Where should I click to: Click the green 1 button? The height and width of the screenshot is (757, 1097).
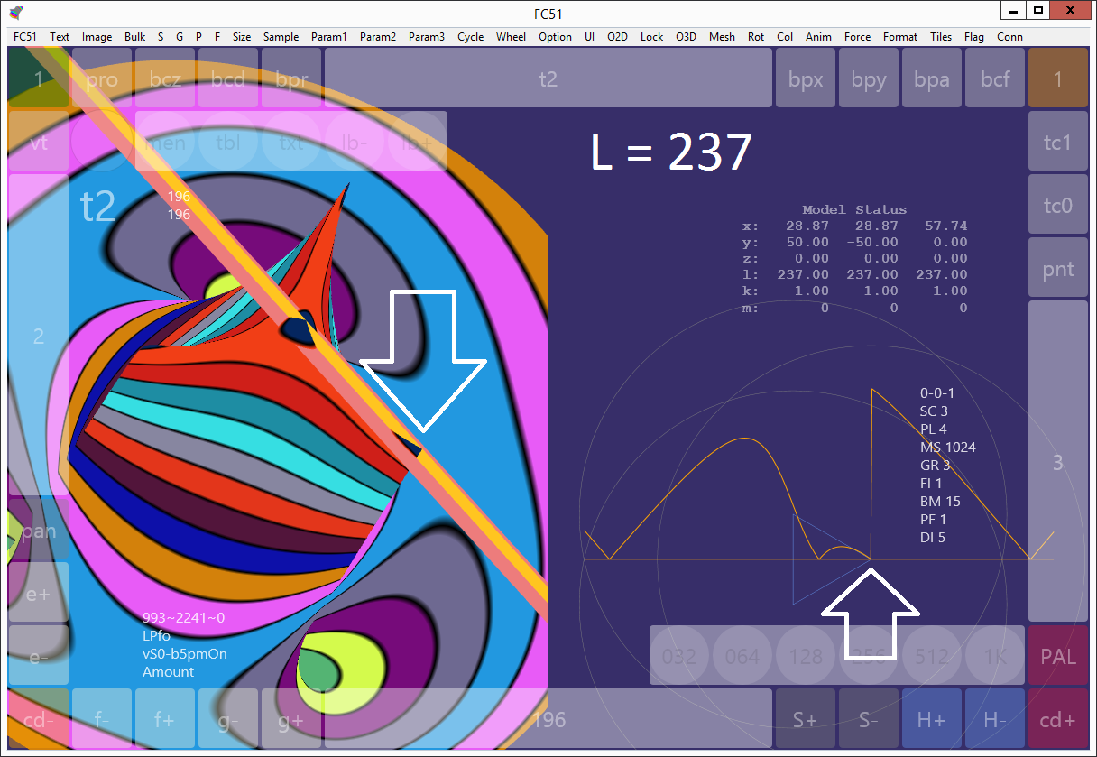39,78
